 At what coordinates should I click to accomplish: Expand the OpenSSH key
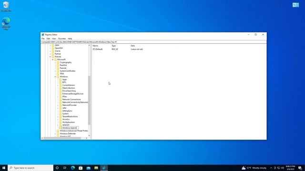pos(50,48)
